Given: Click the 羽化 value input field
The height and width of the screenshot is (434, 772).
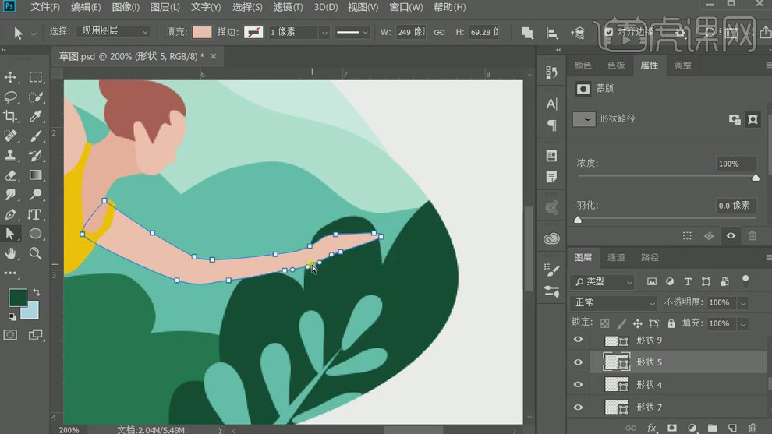Looking at the screenshot, I should tap(735, 205).
